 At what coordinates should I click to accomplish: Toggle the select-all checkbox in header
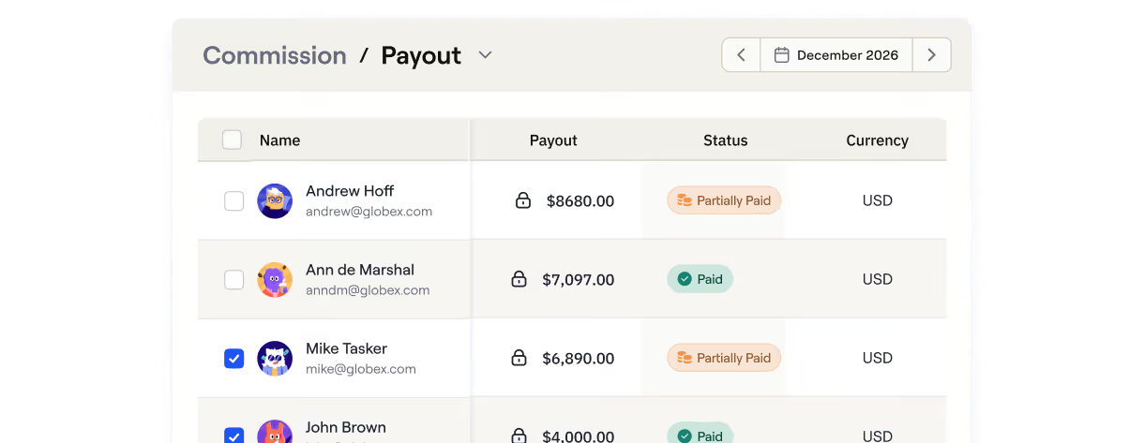click(232, 140)
